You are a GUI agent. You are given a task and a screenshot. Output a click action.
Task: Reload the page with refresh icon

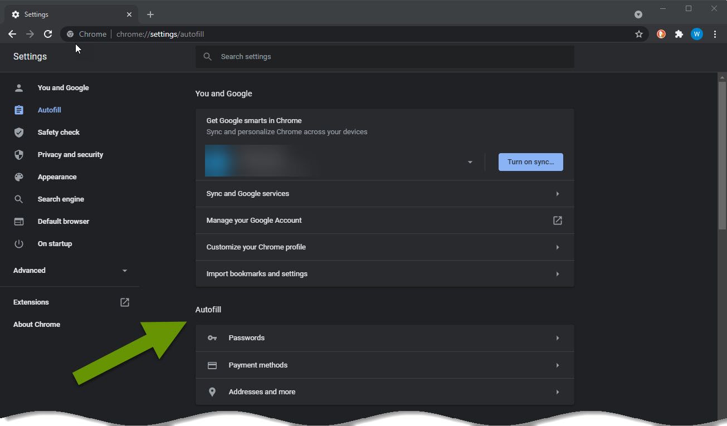(x=48, y=34)
